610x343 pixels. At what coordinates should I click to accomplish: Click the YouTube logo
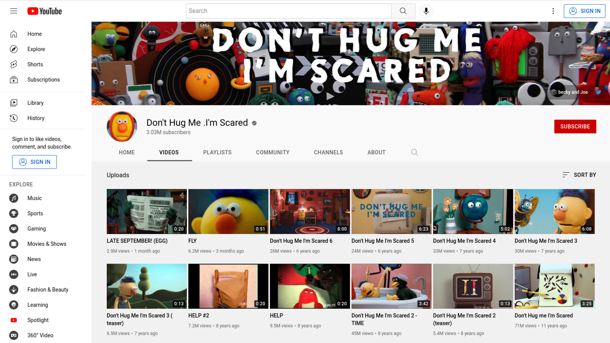click(44, 11)
